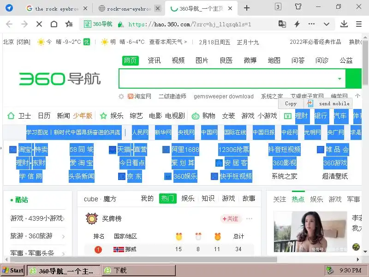Viewport: 369px width, 277px height.
Task: Open the 京东 site link
Action: (x=134, y=176)
